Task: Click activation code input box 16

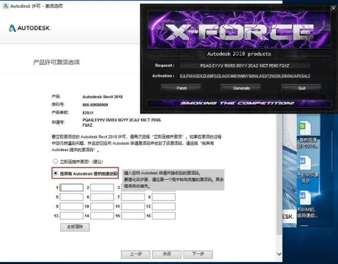Action: point(164,216)
